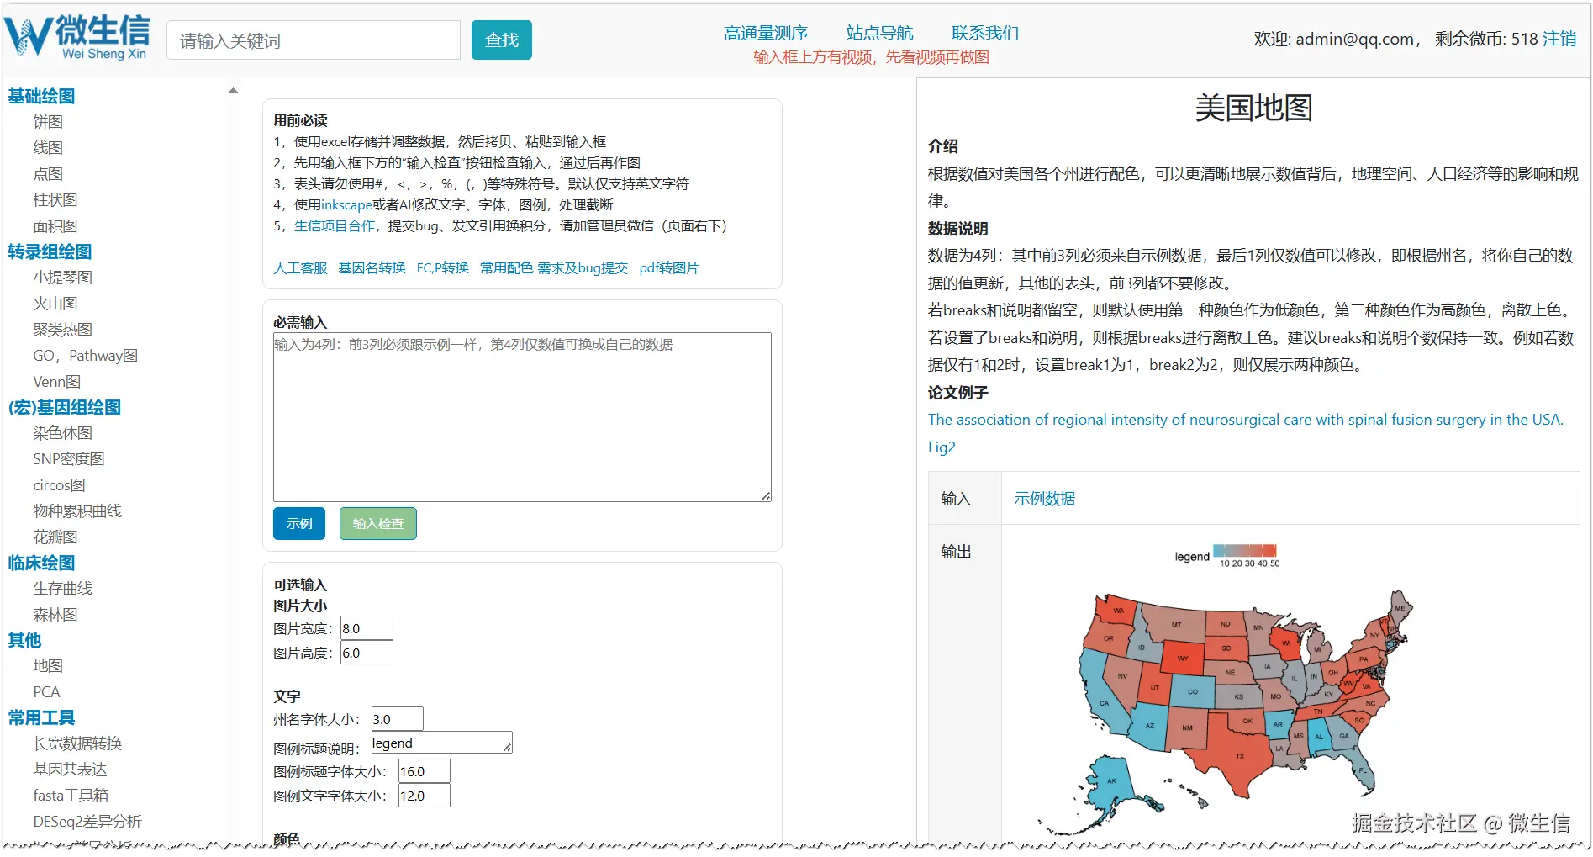This screenshot has width=1593, height=857.
Task: Select the 基础绘图 sidebar category
Action: [x=41, y=96]
